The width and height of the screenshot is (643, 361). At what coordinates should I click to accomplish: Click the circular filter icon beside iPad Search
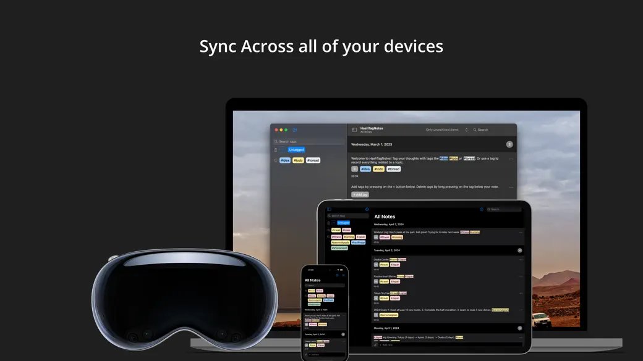482,209
